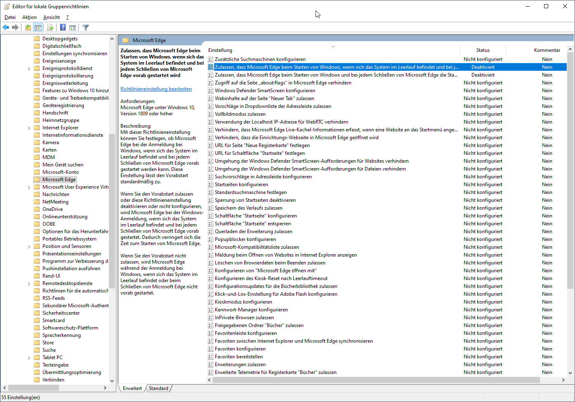Select "Standardsuchmaschine festlegen" policy row

point(387,192)
